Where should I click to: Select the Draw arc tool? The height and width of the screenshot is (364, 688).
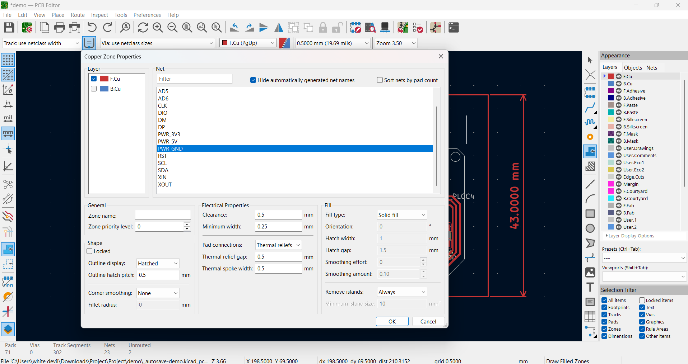(590, 199)
